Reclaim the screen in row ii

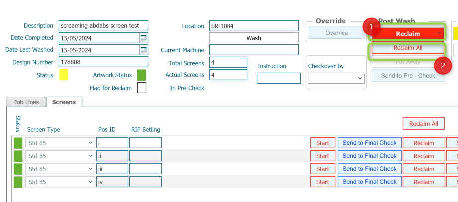pyautogui.click(x=424, y=156)
